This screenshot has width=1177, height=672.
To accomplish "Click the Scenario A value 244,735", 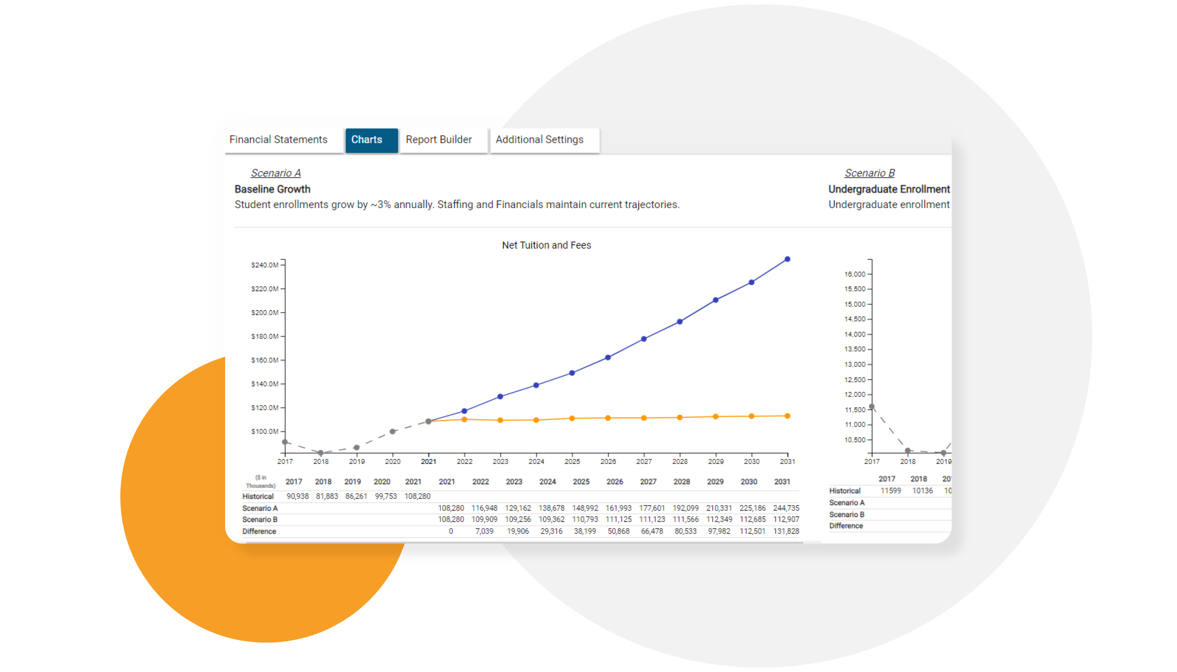I will [x=786, y=508].
